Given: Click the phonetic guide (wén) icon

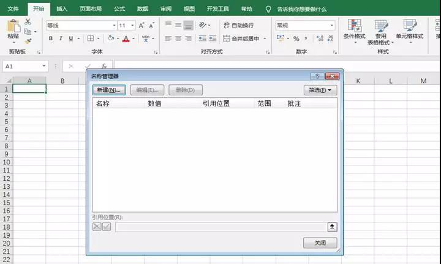Looking at the screenshot, I should tap(146, 38).
